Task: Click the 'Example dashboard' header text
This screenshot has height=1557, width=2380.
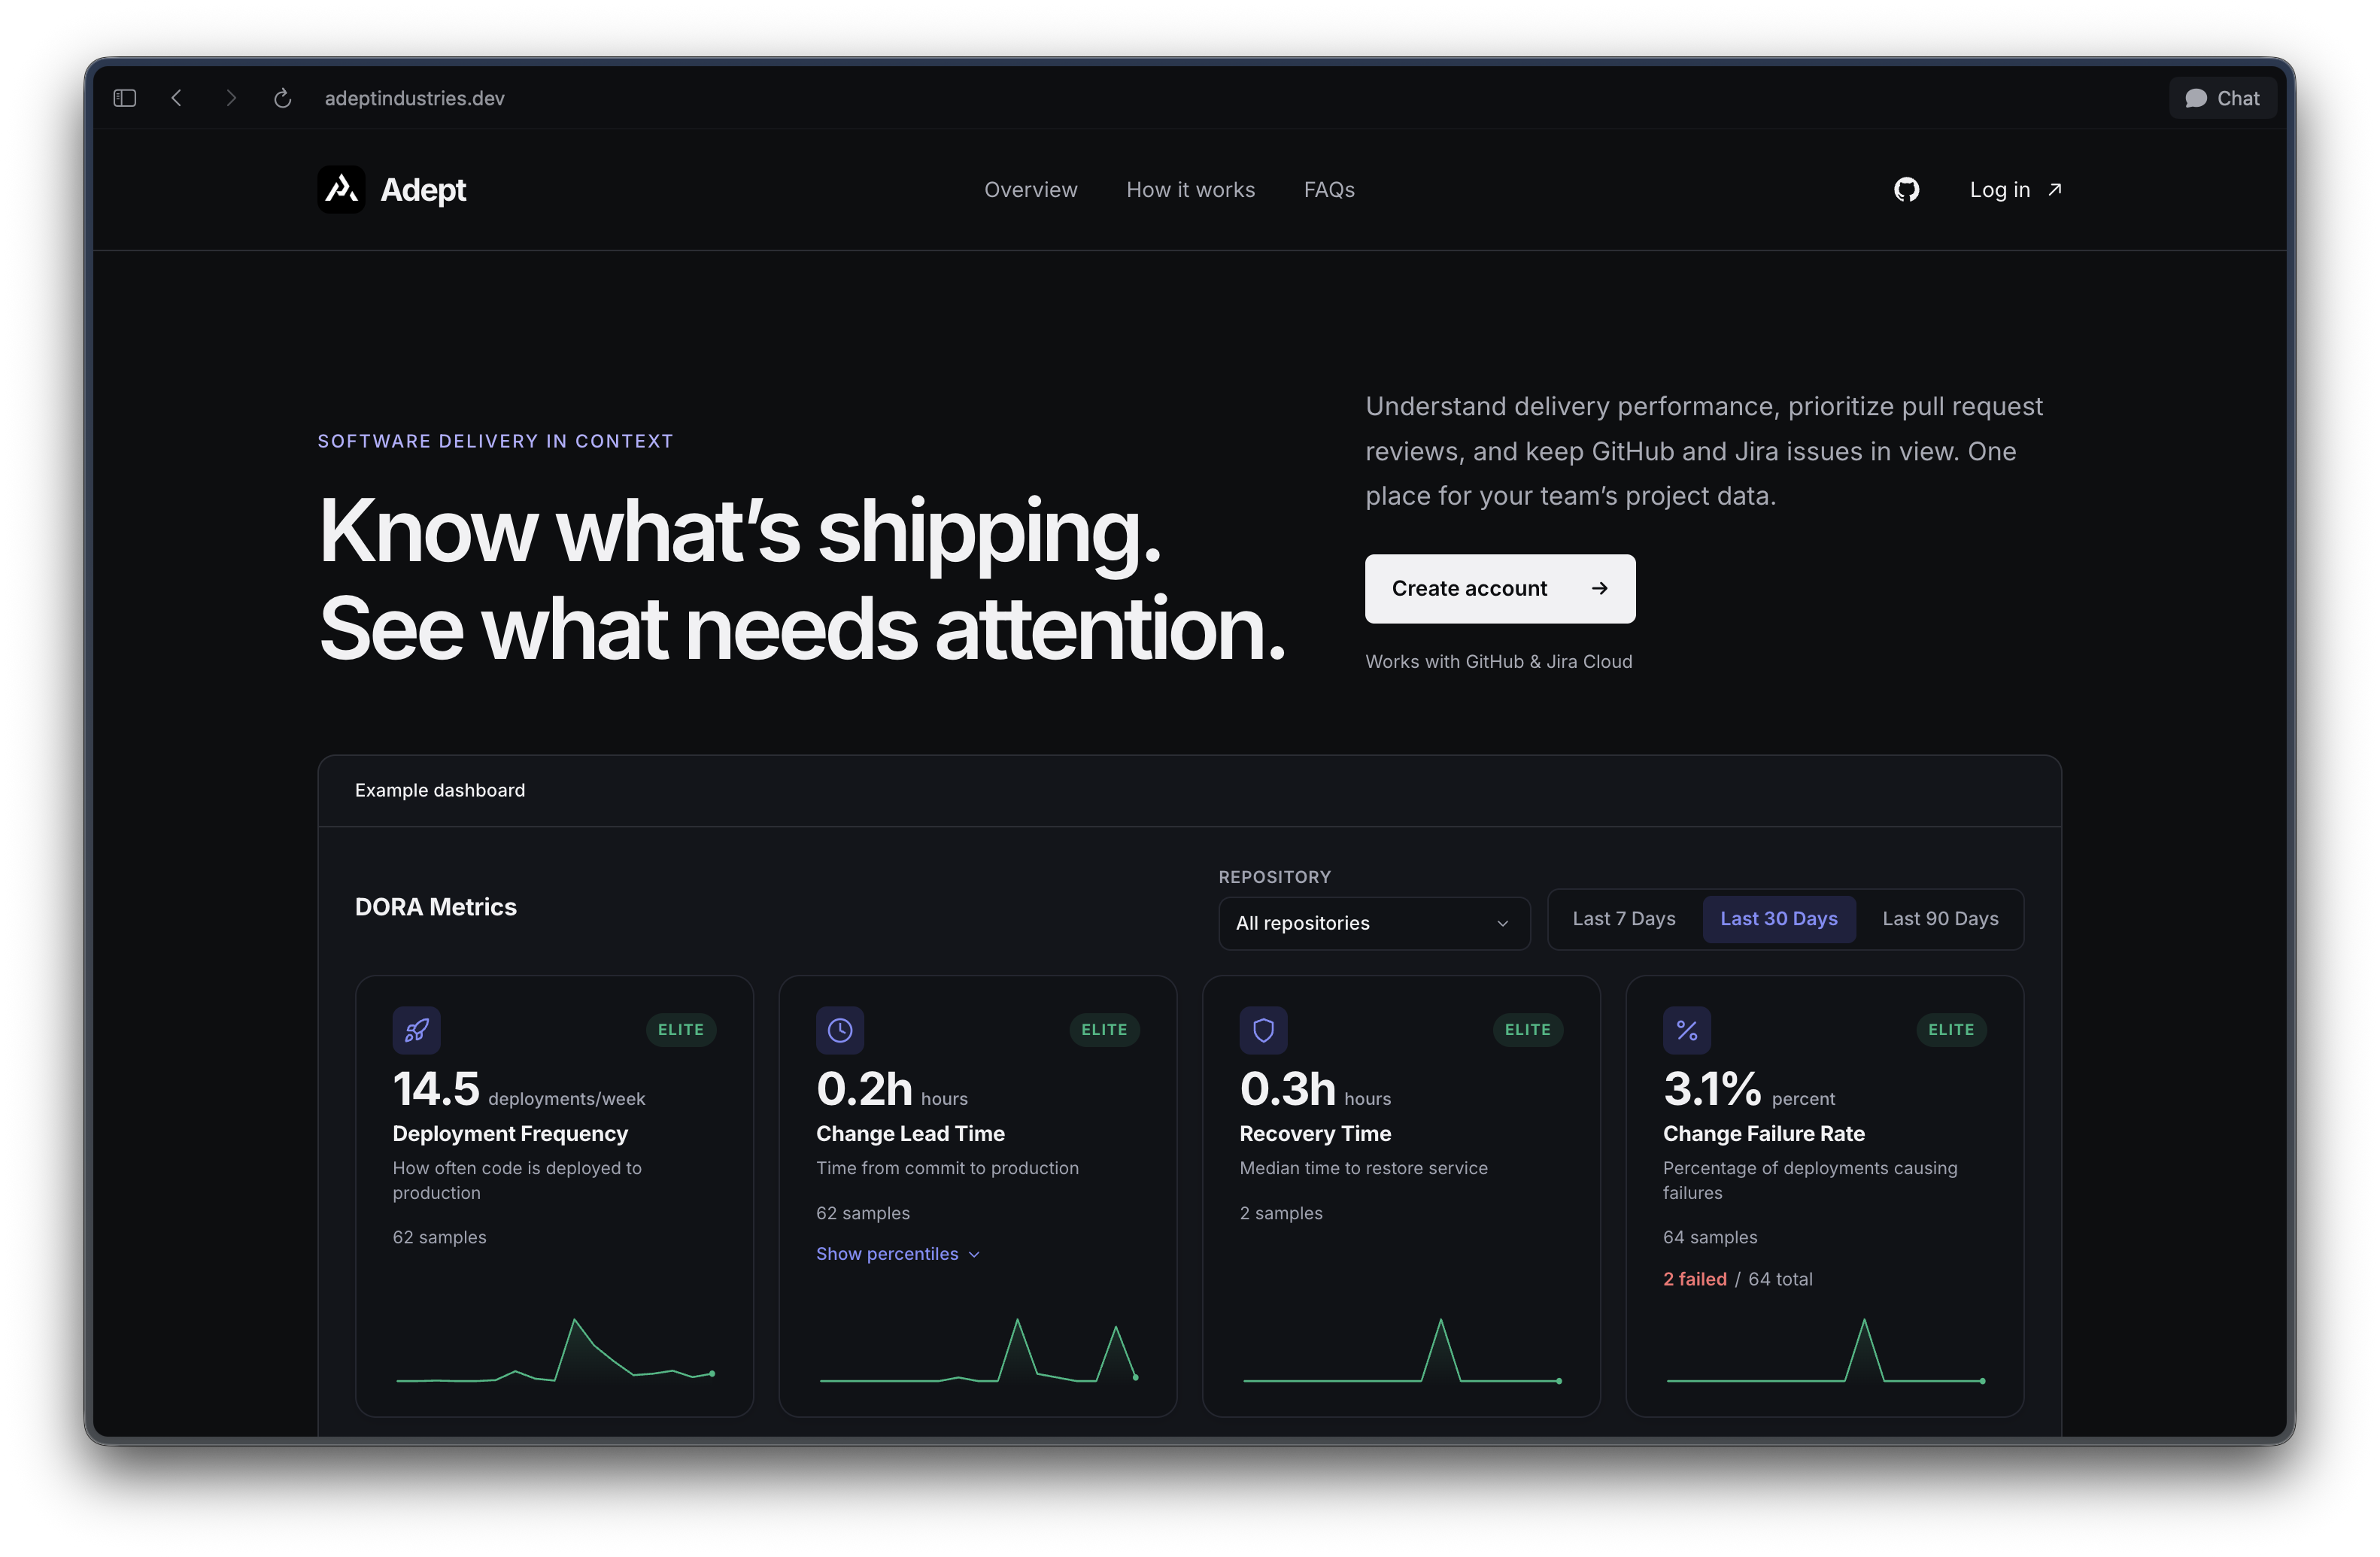Action: (440, 790)
